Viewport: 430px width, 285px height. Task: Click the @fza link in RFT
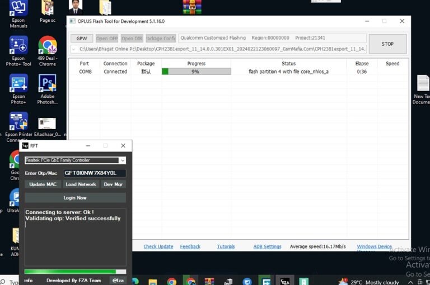point(118,281)
